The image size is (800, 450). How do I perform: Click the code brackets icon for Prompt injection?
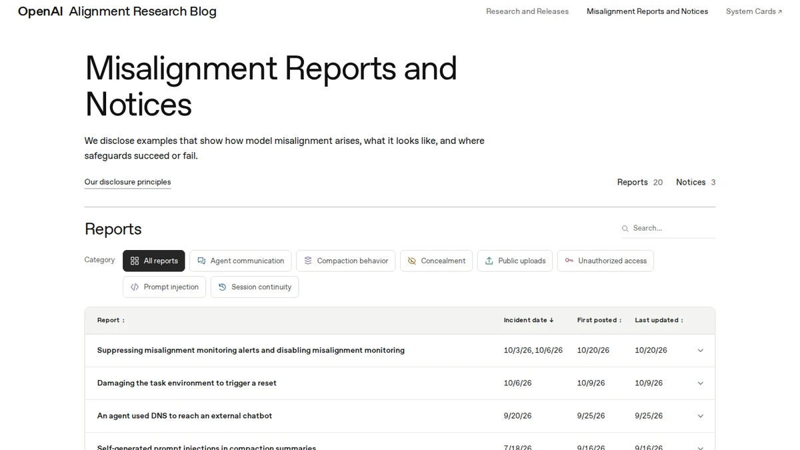pyautogui.click(x=135, y=287)
